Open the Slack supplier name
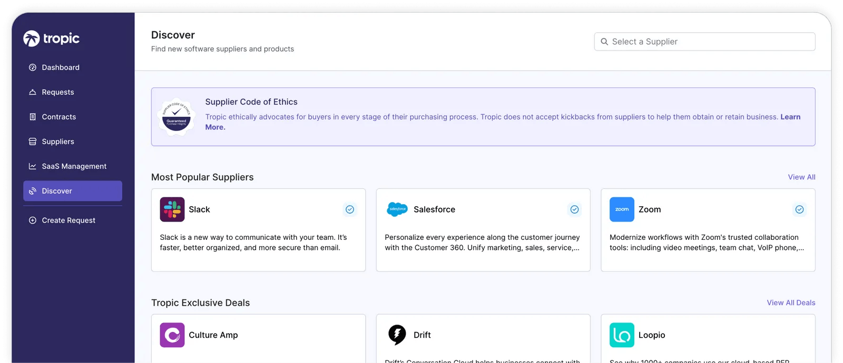843x363 pixels. [199, 209]
